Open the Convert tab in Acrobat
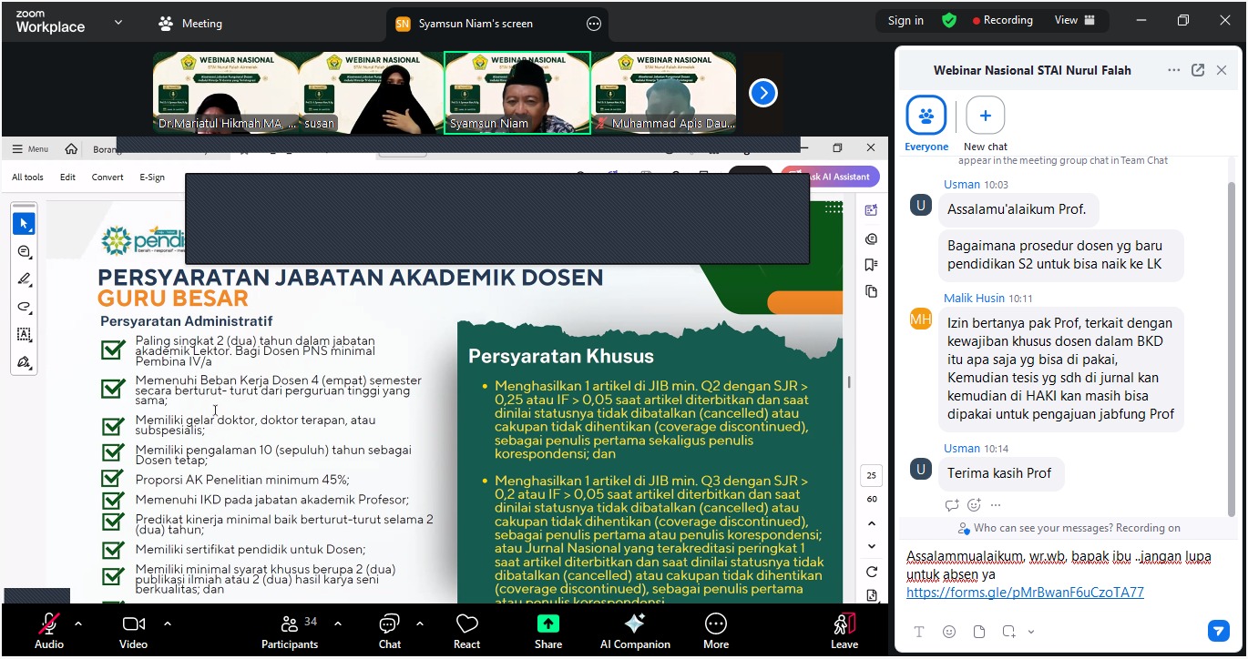The height and width of the screenshot is (659, 1248). (x=107, y=177)
